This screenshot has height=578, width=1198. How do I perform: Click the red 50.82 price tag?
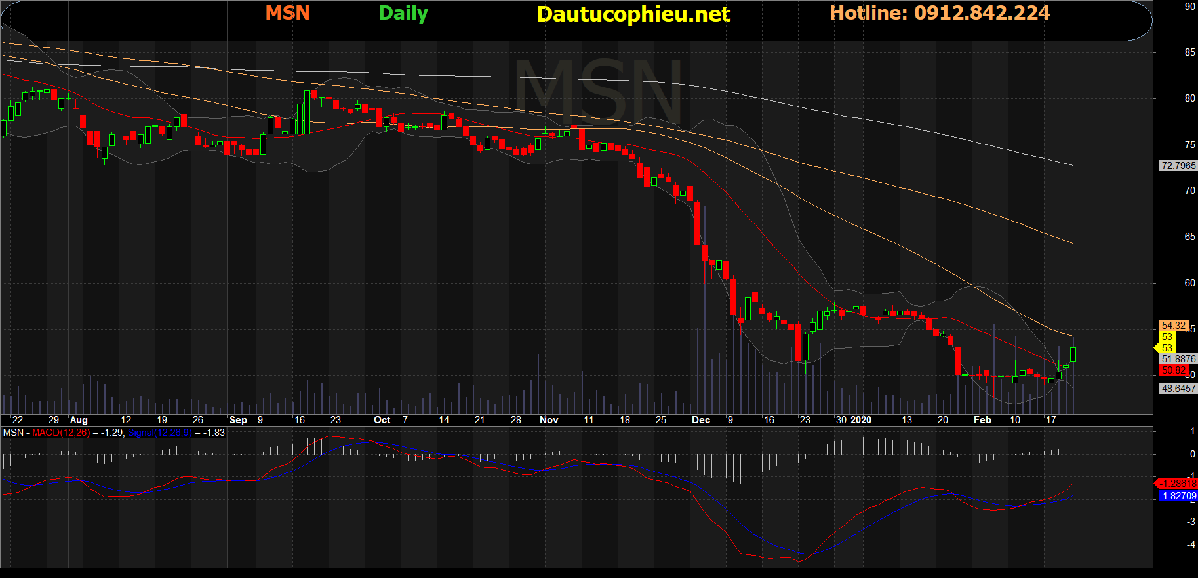(x=1173, y=370)
